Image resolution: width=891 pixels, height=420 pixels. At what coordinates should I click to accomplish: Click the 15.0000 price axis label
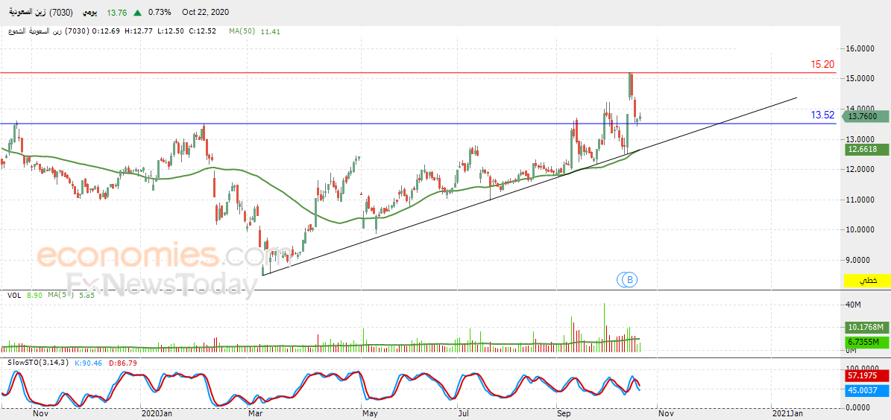tap(861, 79)
